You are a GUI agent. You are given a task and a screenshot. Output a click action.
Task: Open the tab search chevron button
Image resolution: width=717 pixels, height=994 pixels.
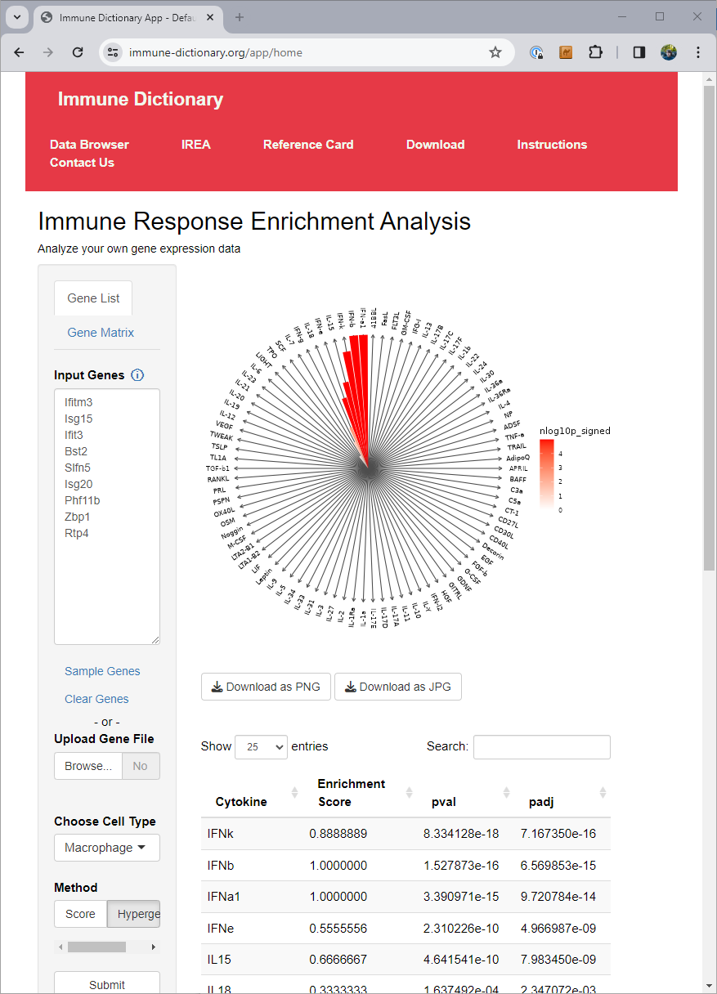17,17
